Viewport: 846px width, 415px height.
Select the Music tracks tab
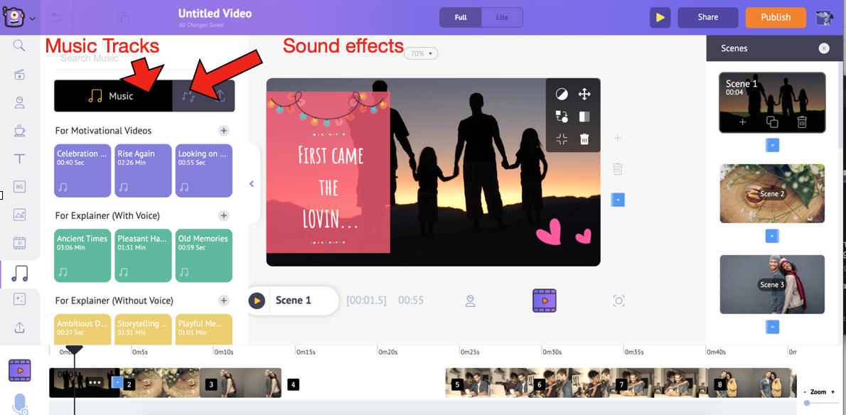[112, 96]
